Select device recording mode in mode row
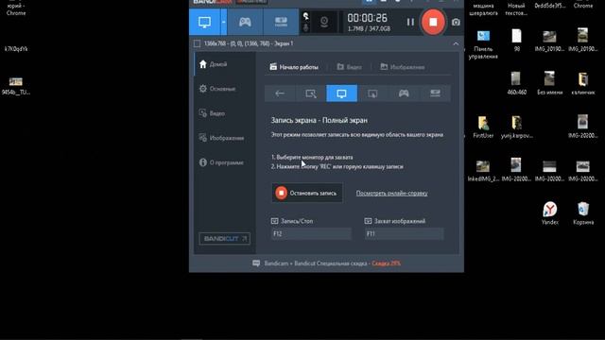605x340 pixels. [x=435, y=93]
